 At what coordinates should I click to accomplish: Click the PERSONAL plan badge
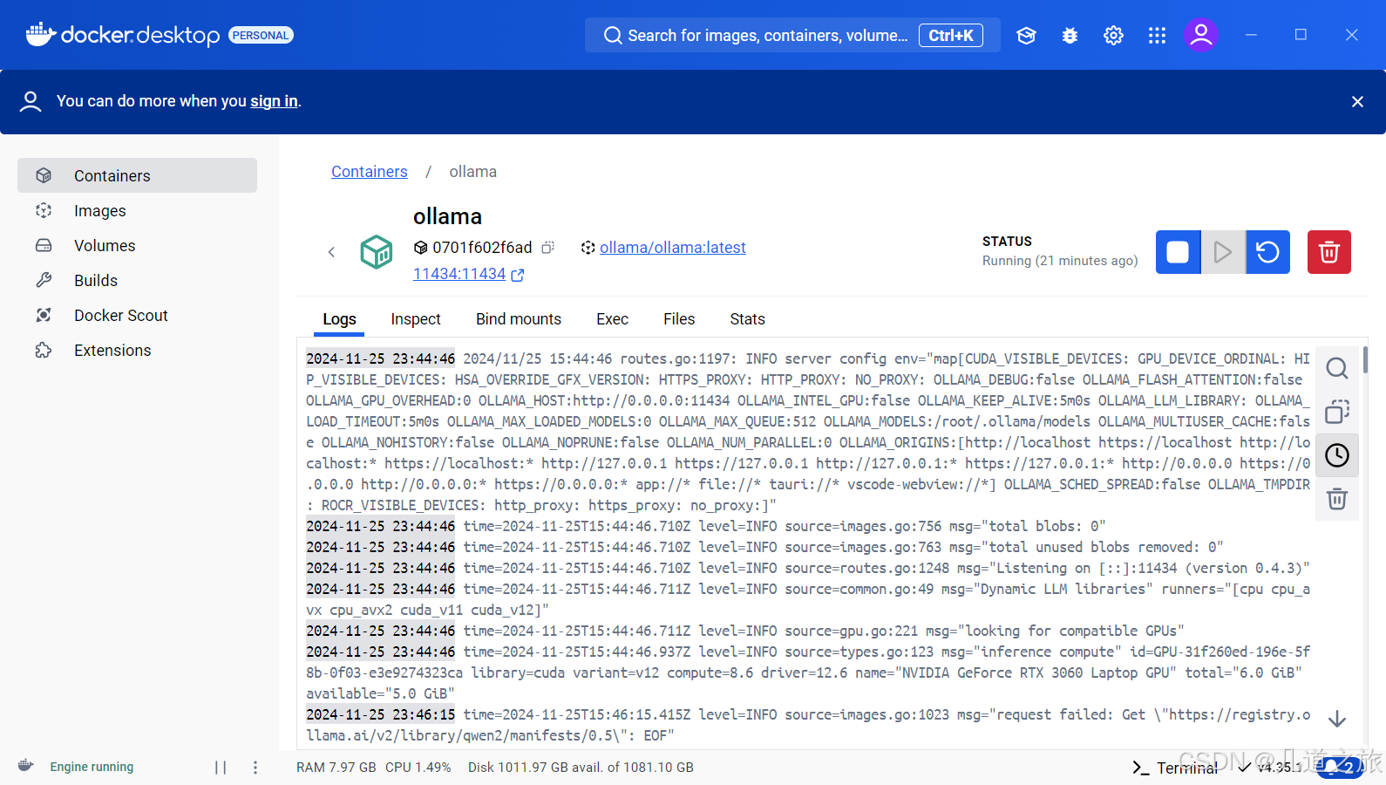click(x=261, y=35)
